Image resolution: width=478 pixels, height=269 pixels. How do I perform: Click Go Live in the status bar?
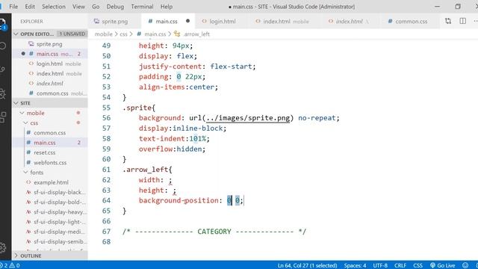click(443, 265)
